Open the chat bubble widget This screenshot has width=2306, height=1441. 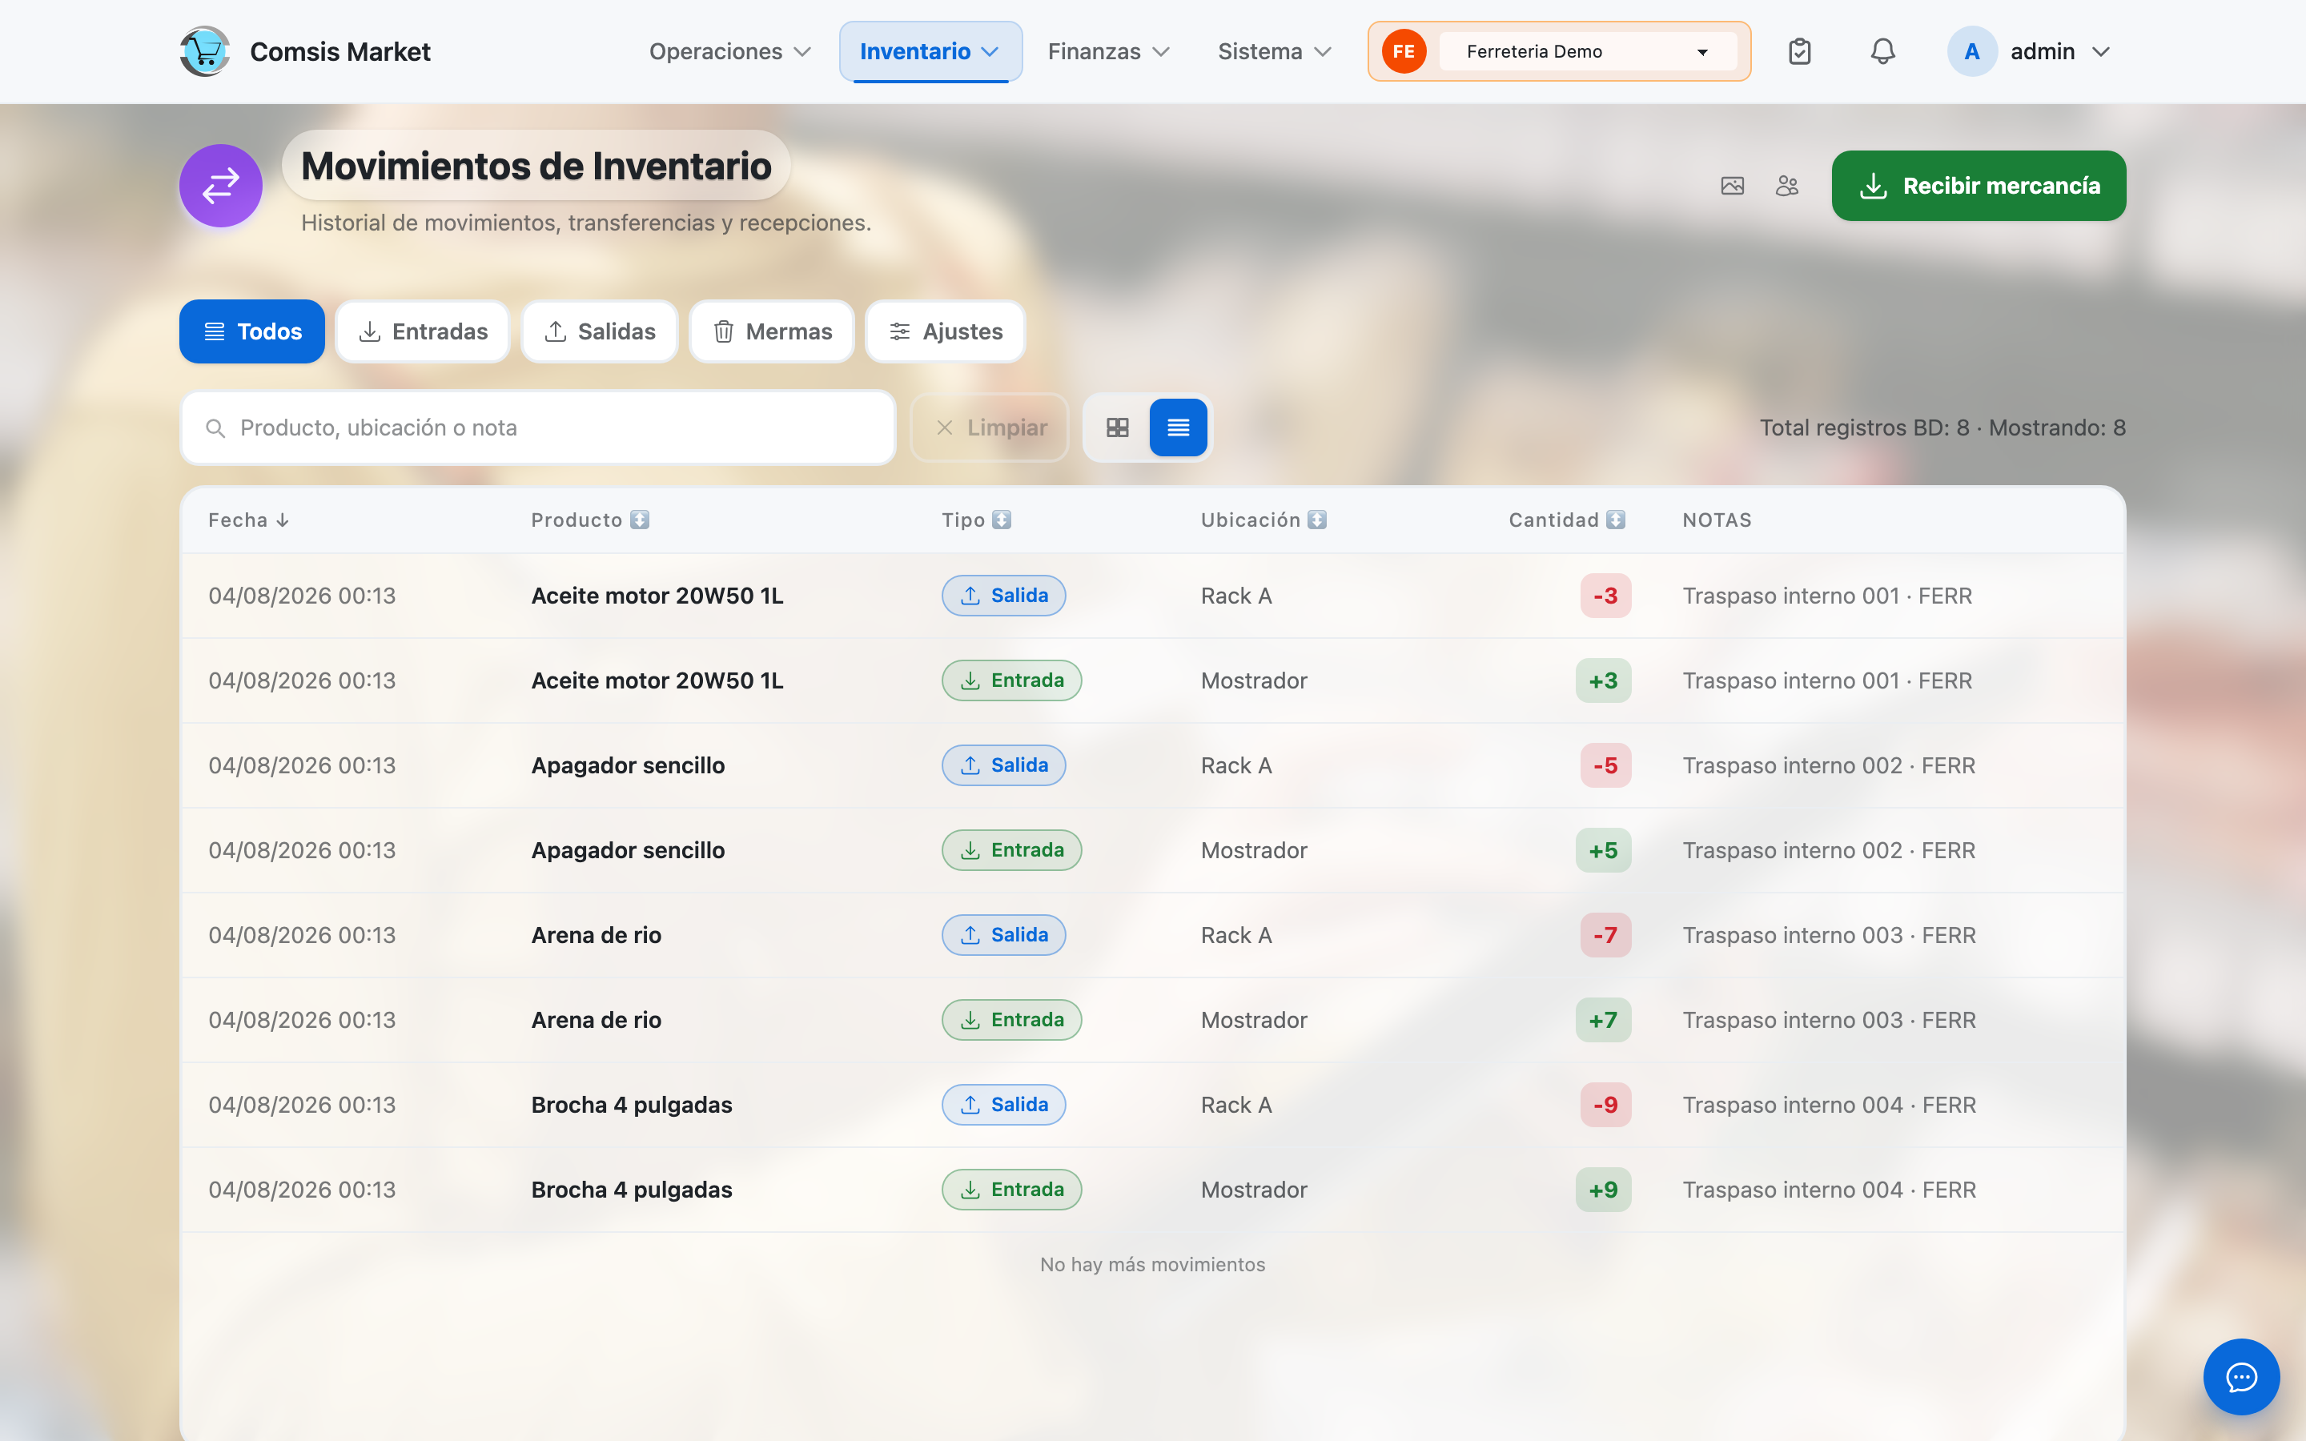(x=2241, y=1376)
